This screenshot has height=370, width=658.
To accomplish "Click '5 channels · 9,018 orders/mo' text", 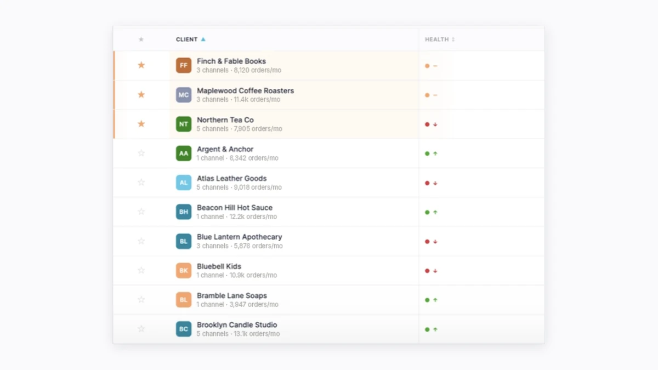I will (239, 187).
